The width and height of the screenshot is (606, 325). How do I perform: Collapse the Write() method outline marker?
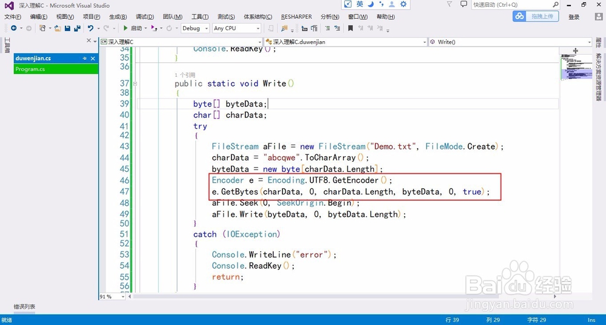(x=135, y=84)
